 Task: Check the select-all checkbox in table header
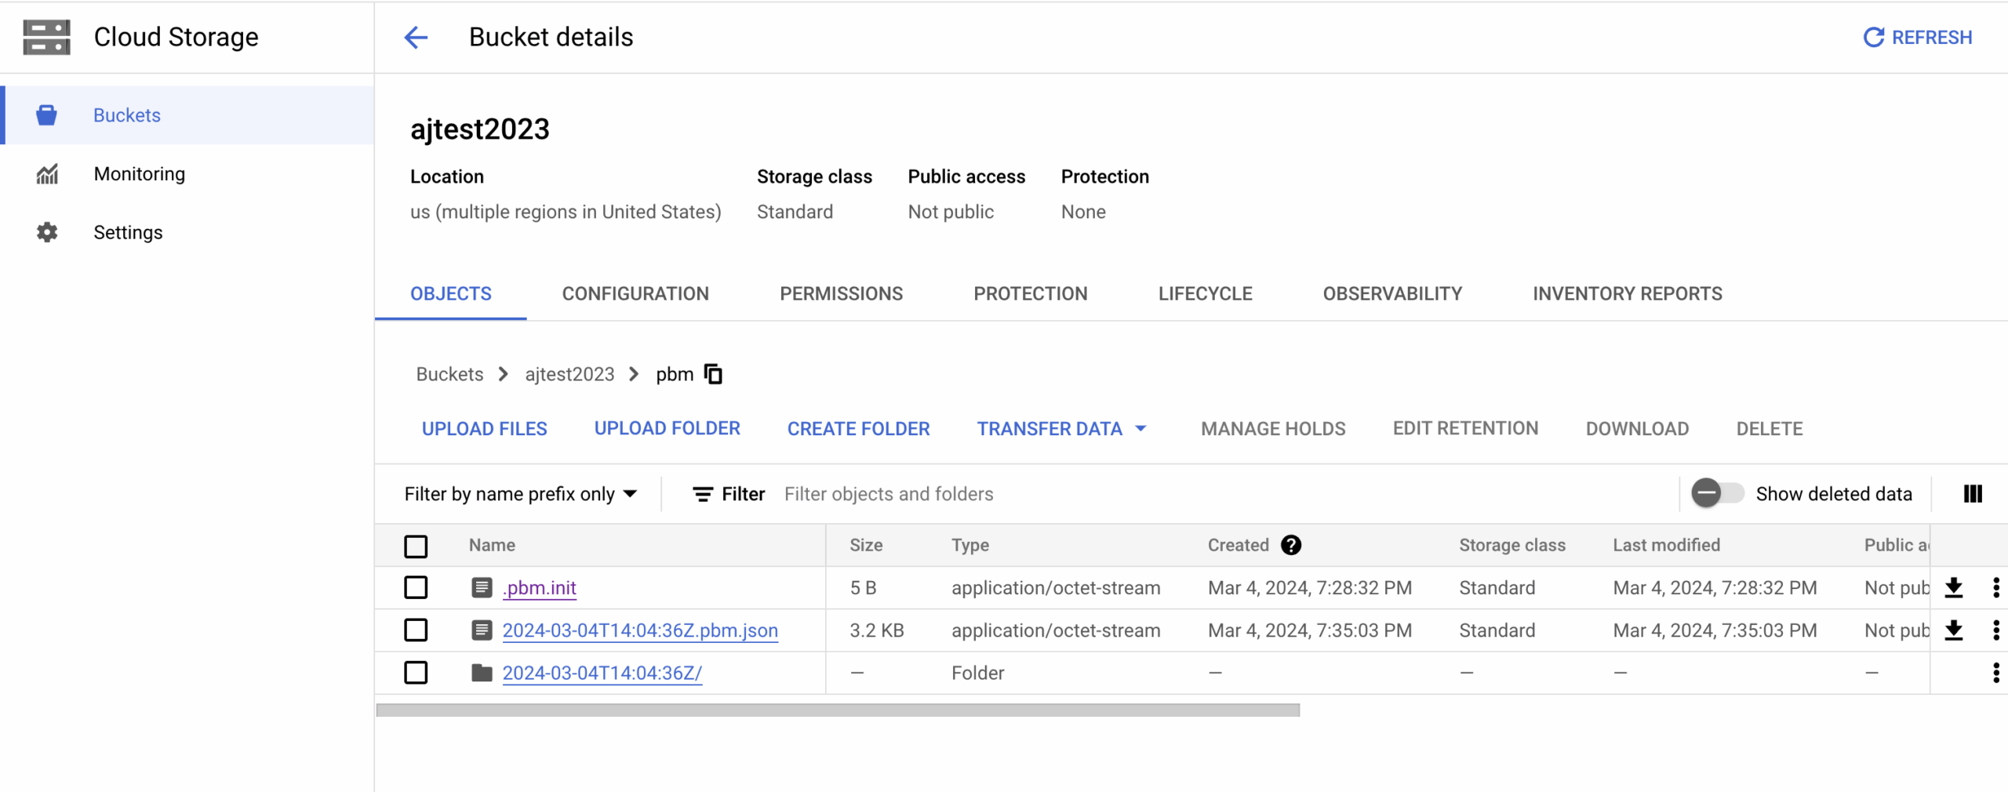(x=416, y=546)
